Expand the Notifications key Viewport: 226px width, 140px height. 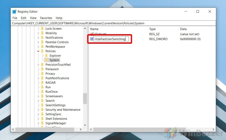38,37
